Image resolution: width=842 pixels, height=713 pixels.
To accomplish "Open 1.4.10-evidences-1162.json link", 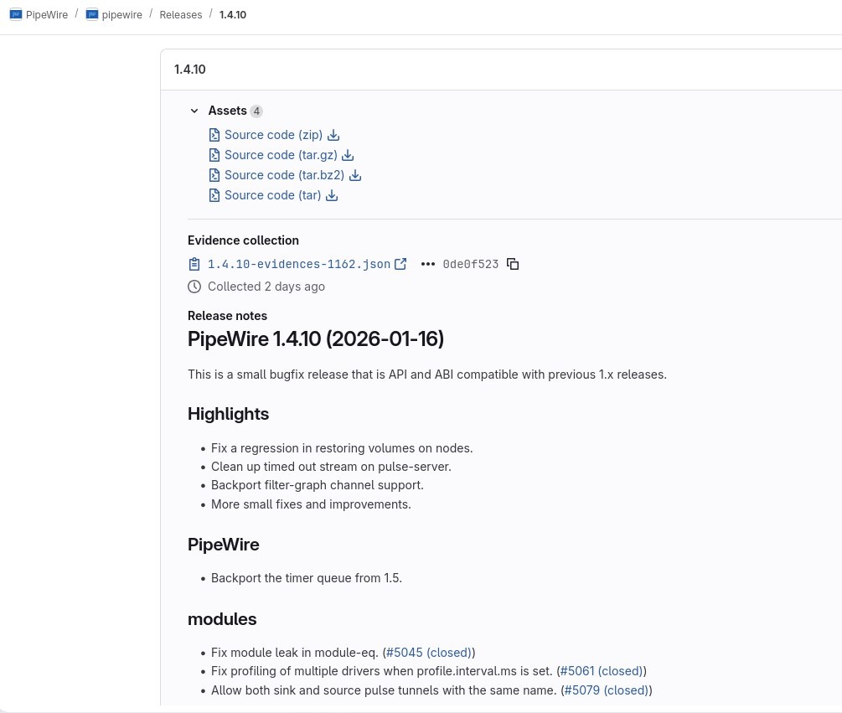I will click(x=298, y=264).
